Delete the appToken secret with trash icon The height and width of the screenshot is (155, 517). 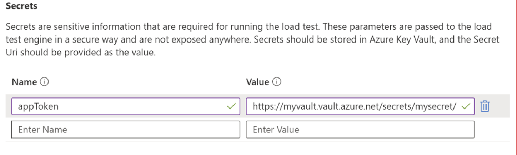485,106
